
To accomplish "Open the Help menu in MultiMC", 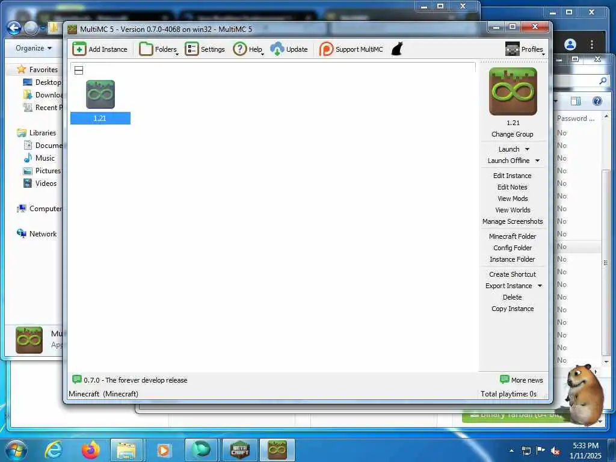I will point(248,49).
